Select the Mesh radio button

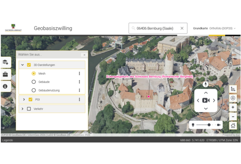[33, 74]
